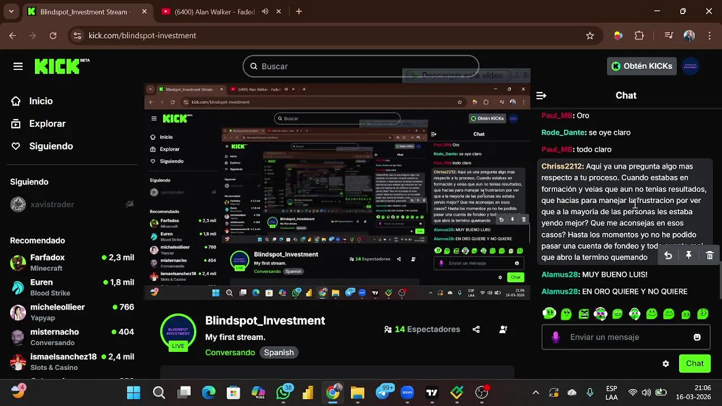722x406 pixels.
Task: Click the Spanish language tag
Action: tap(279, 352)
